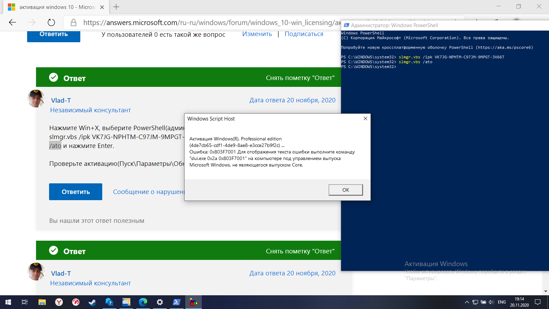
Task: Switch the ENG input language
Action: [502, 302]
